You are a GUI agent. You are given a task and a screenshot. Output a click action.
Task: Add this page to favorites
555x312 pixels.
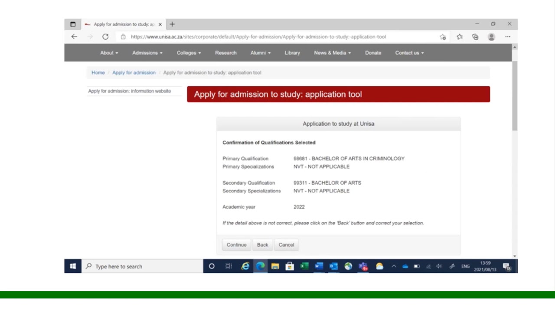click(x=443, y=37)
